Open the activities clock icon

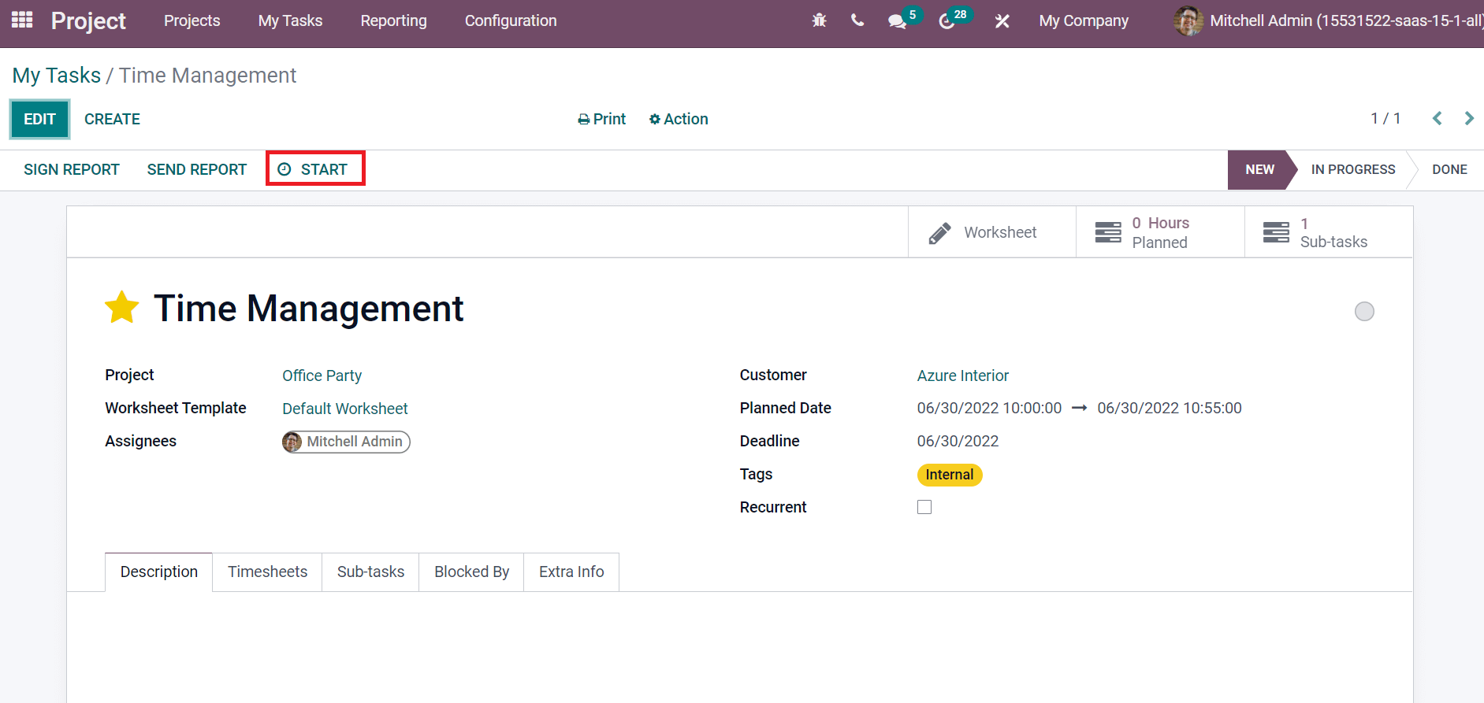pos(947,21)
